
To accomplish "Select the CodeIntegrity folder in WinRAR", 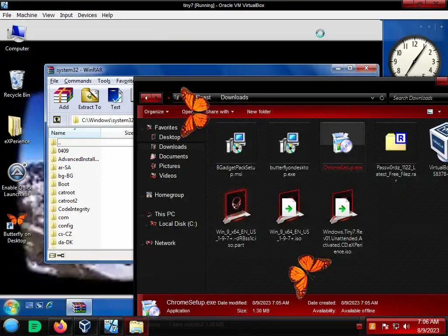I will tap(73, 209).
